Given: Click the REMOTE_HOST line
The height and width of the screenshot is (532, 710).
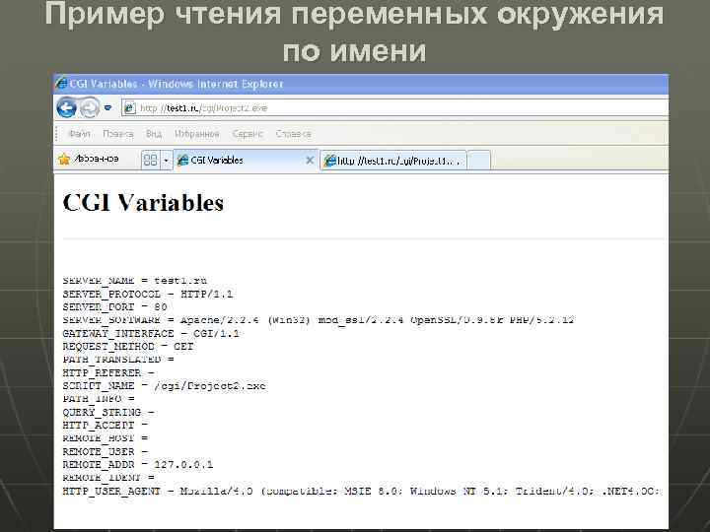Looking at the screenshot, I should point(106,438).
